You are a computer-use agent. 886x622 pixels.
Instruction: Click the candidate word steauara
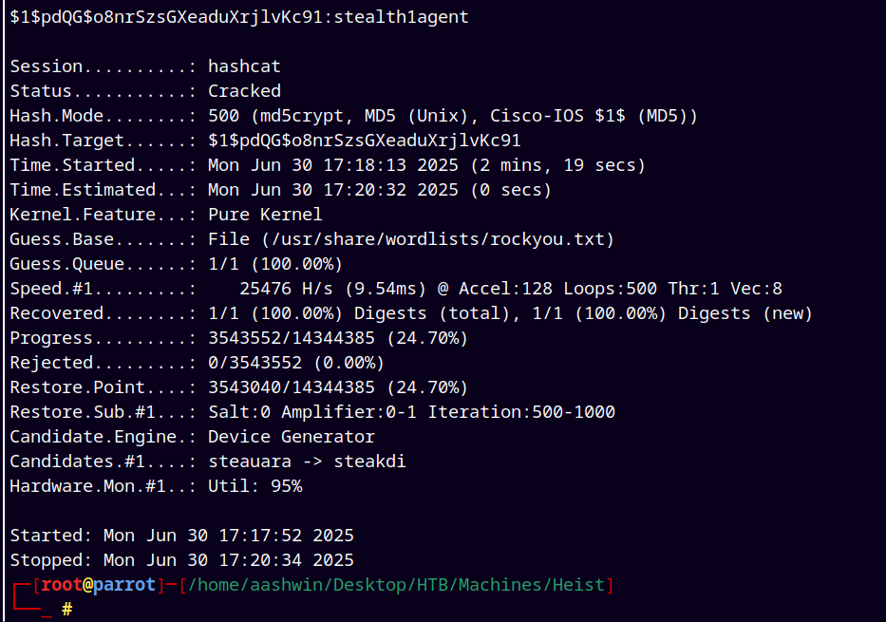click(x=250, y=462)
